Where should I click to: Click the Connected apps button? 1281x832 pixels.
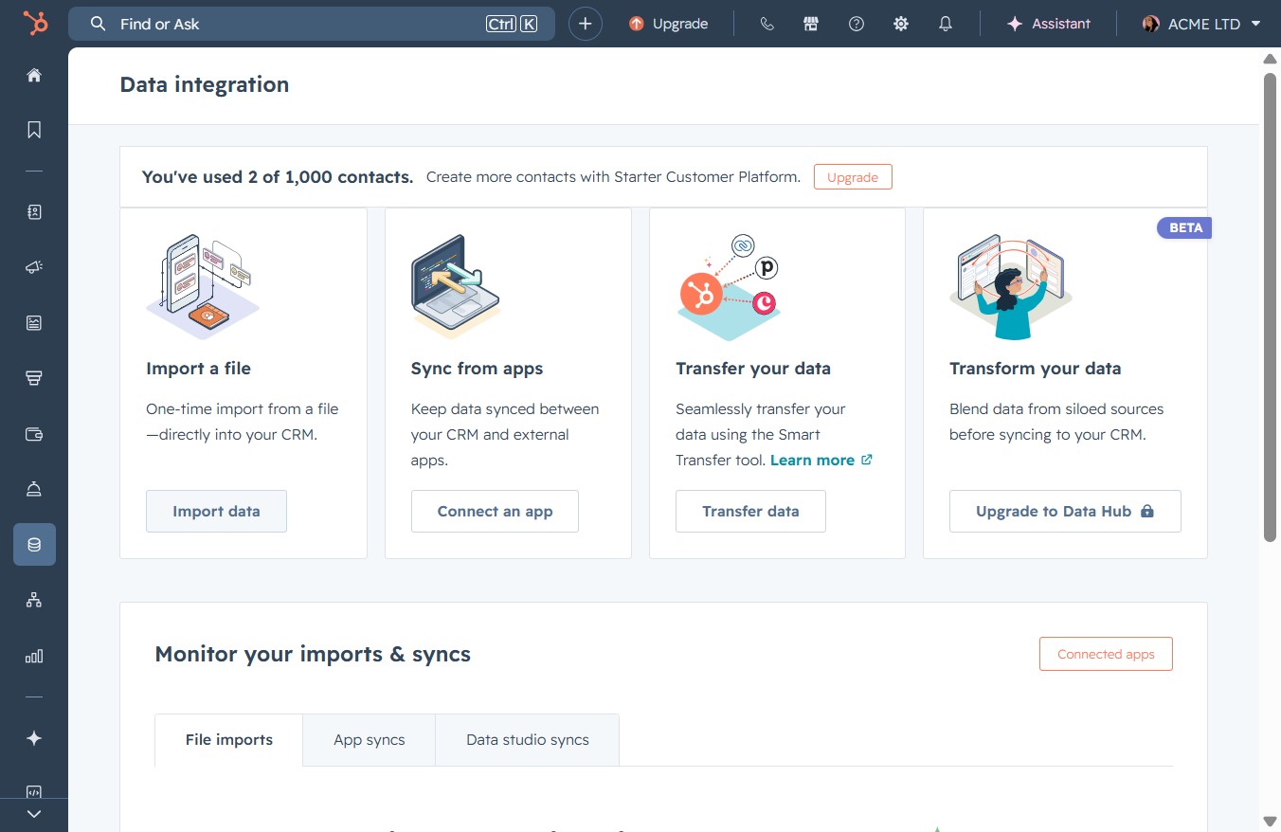(x=1106, y=654)
